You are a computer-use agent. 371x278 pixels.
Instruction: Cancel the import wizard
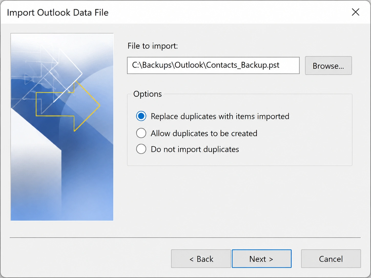331,259
